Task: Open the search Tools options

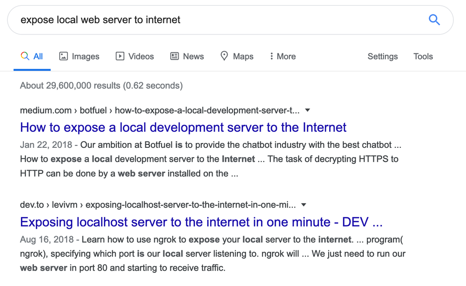Action: [423, 57]
